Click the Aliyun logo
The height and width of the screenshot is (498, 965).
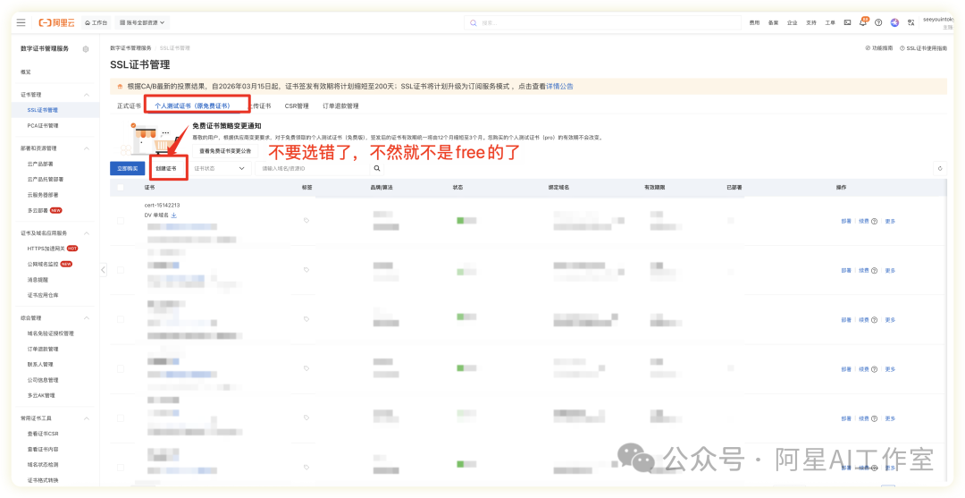(56, 22)
